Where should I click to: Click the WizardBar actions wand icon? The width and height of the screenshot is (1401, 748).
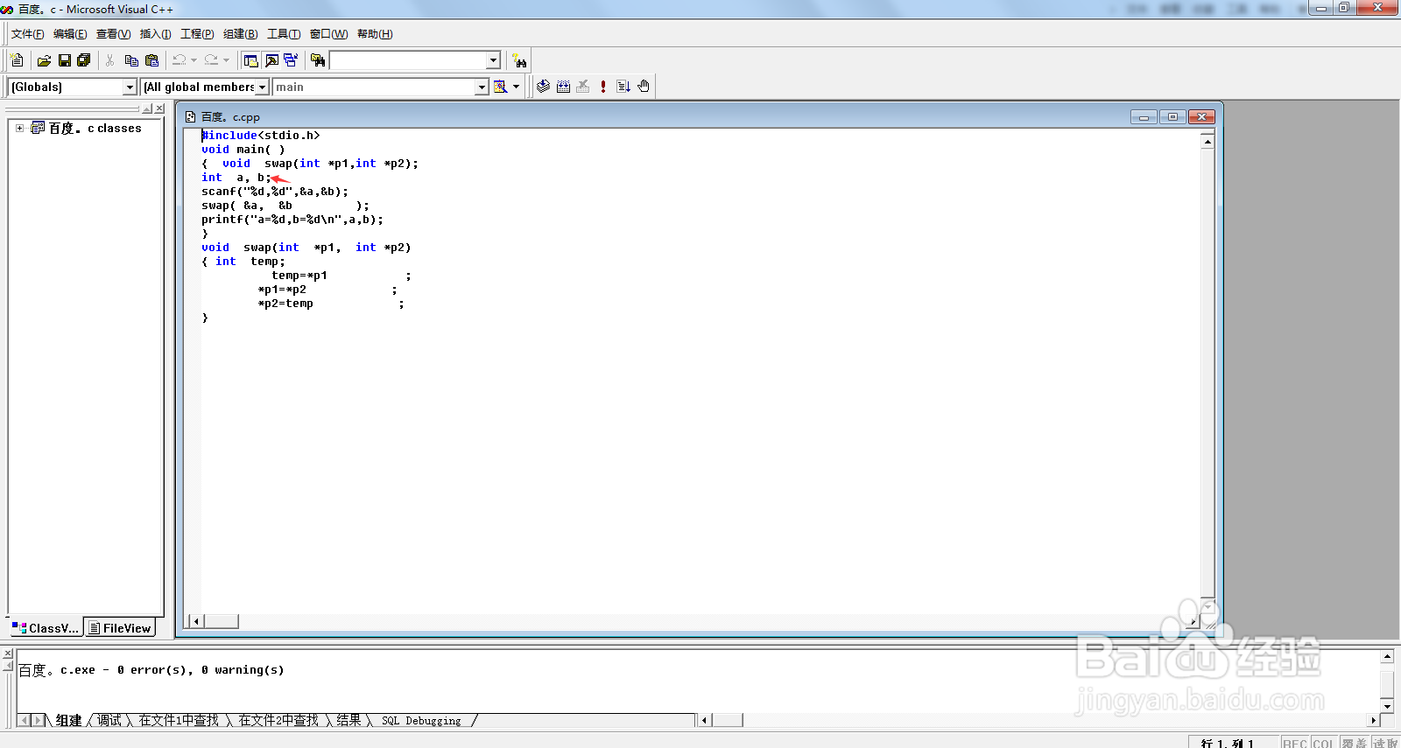[x=501, y=87]
